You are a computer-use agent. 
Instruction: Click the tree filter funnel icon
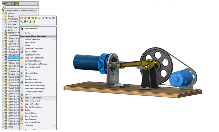click(3, 7)
